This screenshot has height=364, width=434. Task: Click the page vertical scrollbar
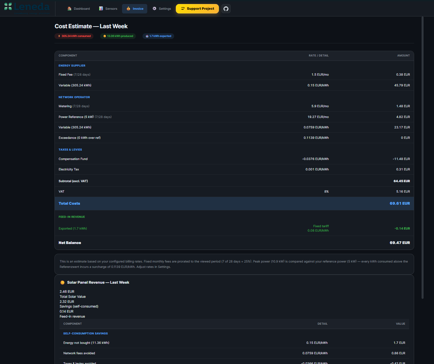click(x=423, y=157)
